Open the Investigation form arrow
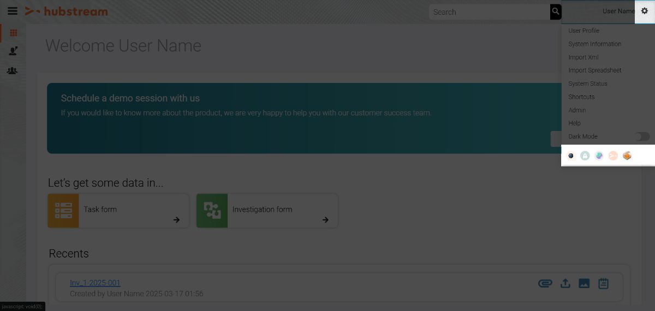 pyautogui.click(x=325, y=220)
